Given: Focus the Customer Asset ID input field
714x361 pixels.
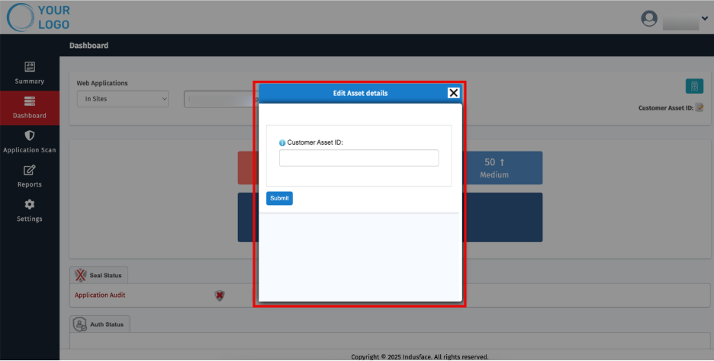Looking at the screenshot, I should coord(359,158).
